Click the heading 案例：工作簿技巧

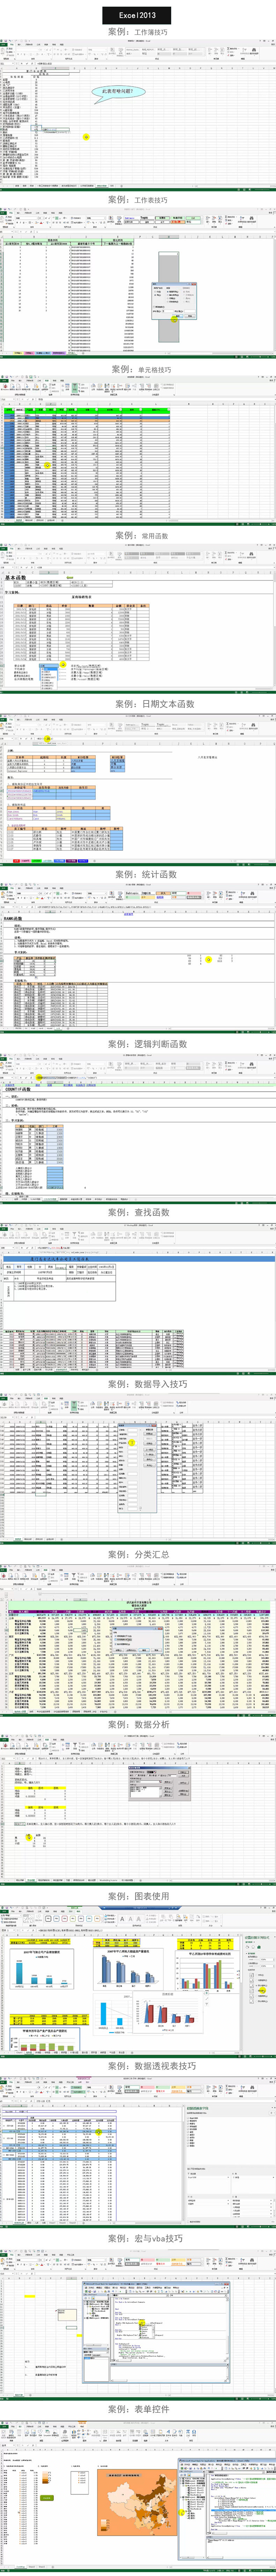(138, 32)
